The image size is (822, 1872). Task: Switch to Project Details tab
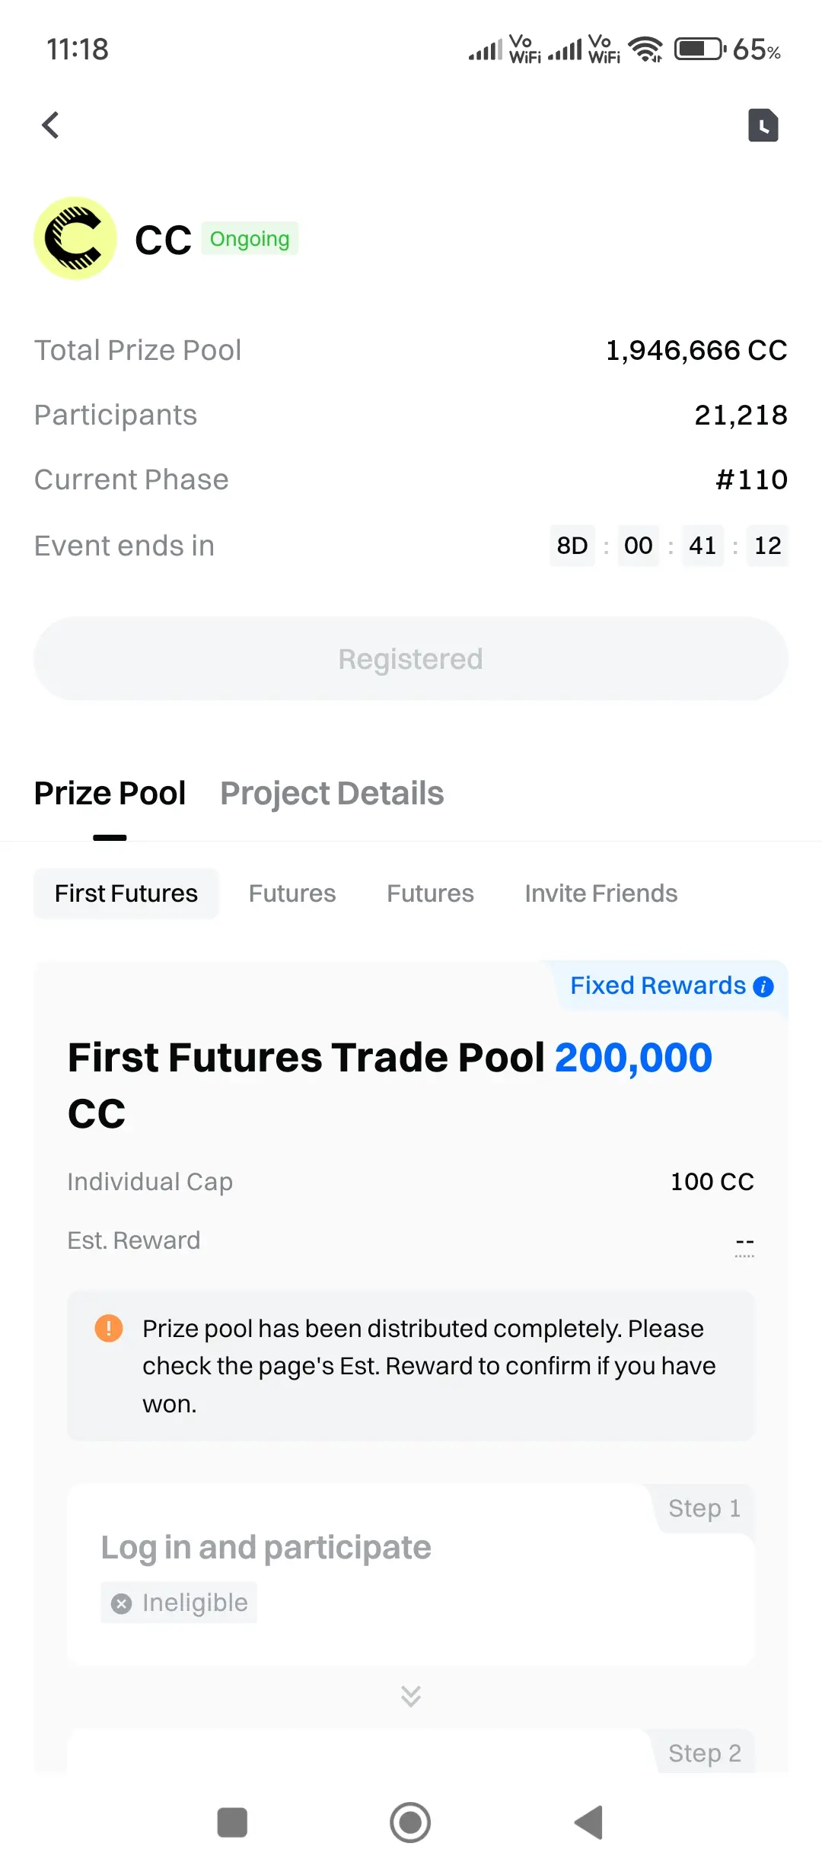click(332, 793)
